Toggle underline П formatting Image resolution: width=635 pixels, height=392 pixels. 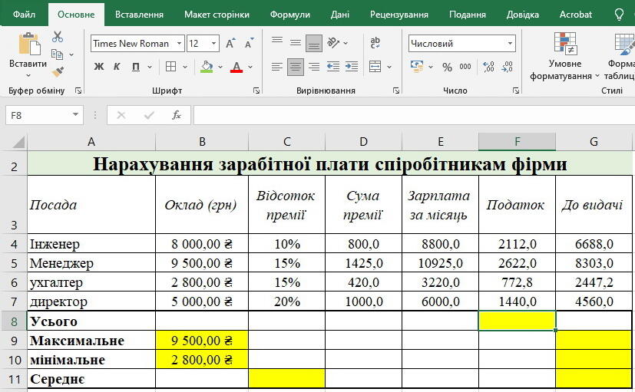(136, 67)
